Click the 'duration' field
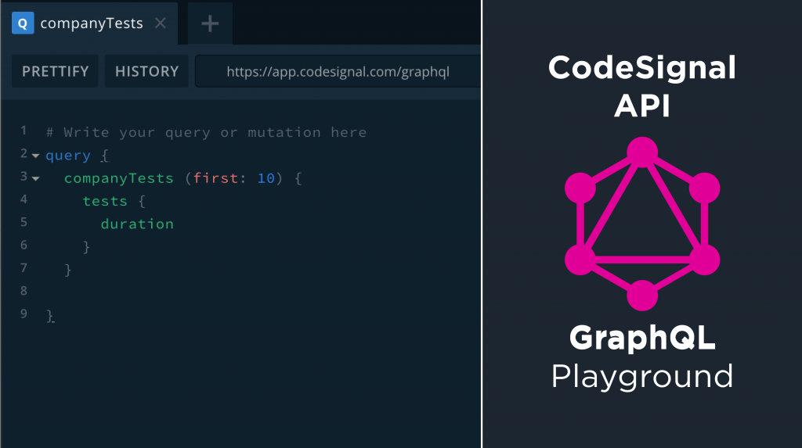 coord(137,224)
